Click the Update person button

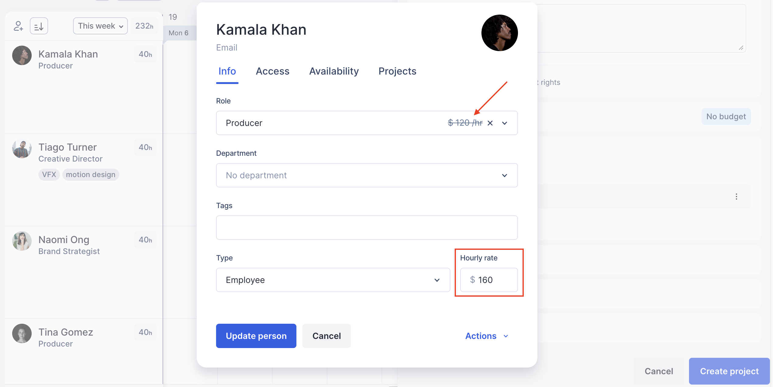pos(256,336)
